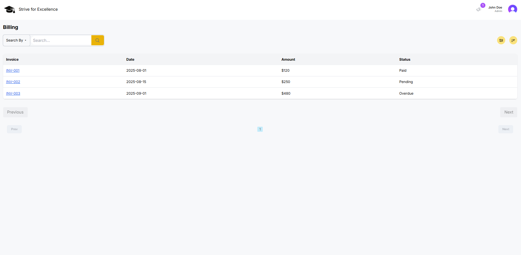Screen dimensions: 521x255
Task: Click the small Prev pagination button
Action: (x=14, y=129)
